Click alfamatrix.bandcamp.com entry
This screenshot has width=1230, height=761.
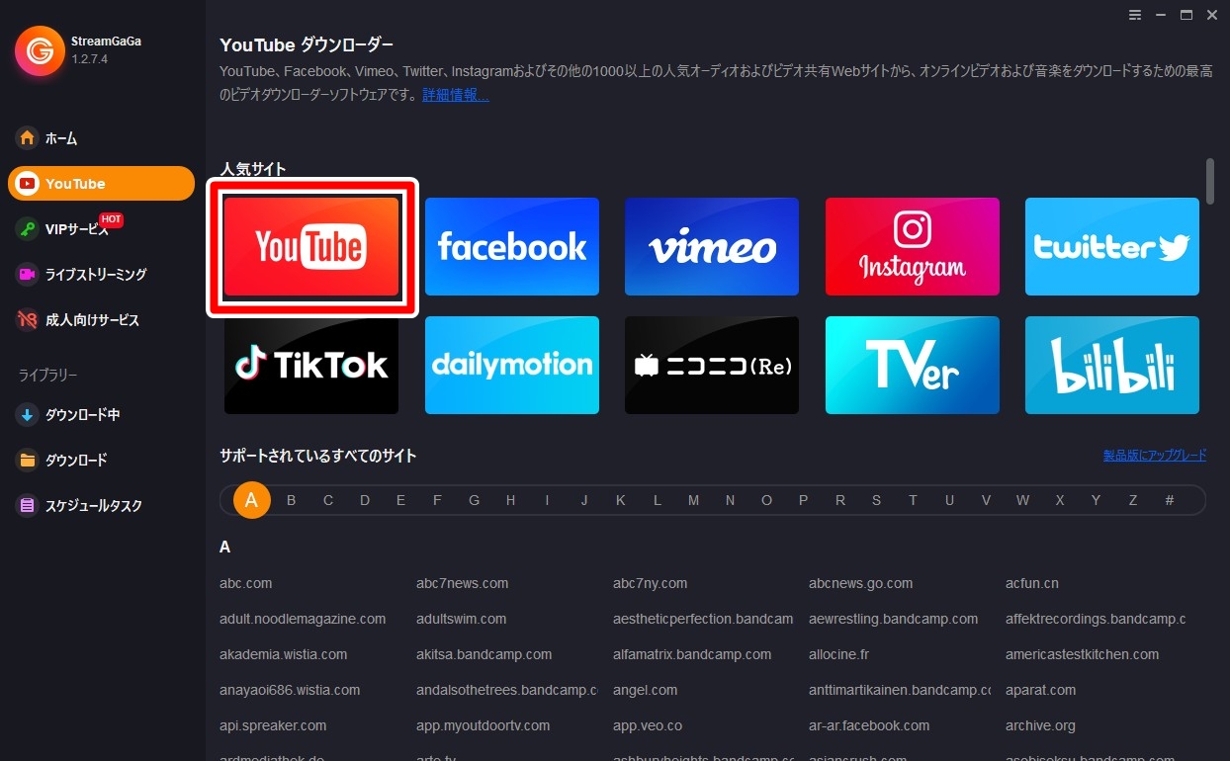pyautogui.click(x=692, y=654)
